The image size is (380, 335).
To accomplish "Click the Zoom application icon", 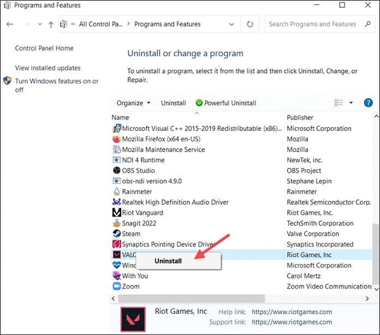I will click(116, 286).
